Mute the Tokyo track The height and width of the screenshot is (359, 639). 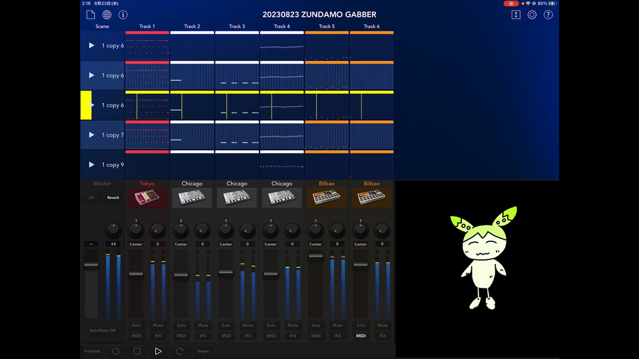[x=158, y=325]
